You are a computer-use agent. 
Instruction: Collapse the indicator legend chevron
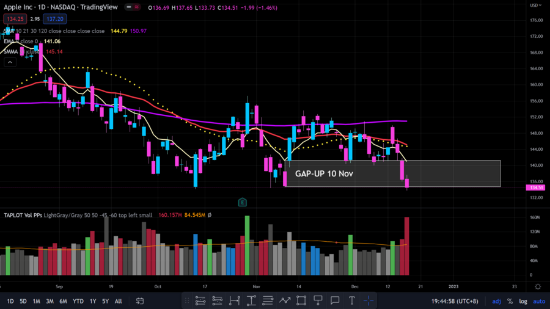point(10,62)
